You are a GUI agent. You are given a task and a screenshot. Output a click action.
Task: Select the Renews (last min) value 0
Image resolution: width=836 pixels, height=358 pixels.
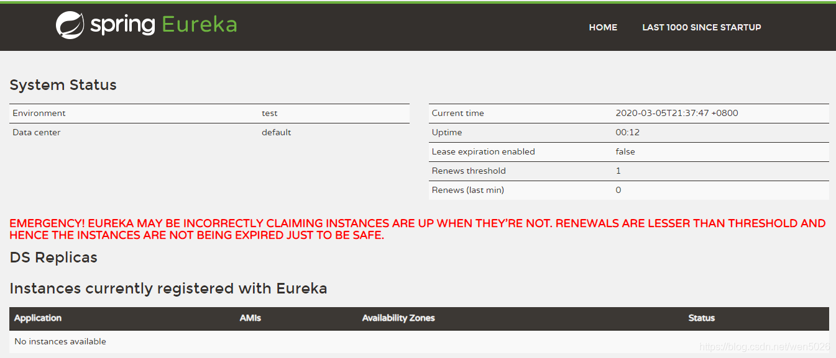(x=618, y=190)
